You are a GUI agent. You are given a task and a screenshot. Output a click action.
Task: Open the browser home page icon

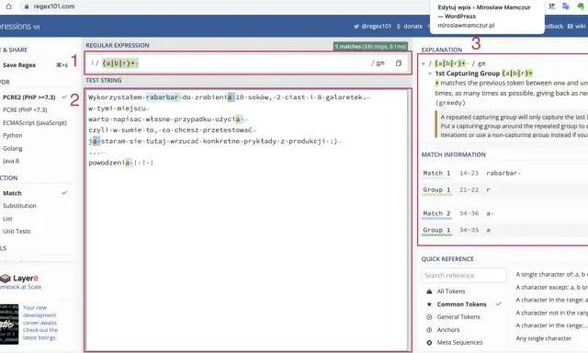[x=8, y=6]
